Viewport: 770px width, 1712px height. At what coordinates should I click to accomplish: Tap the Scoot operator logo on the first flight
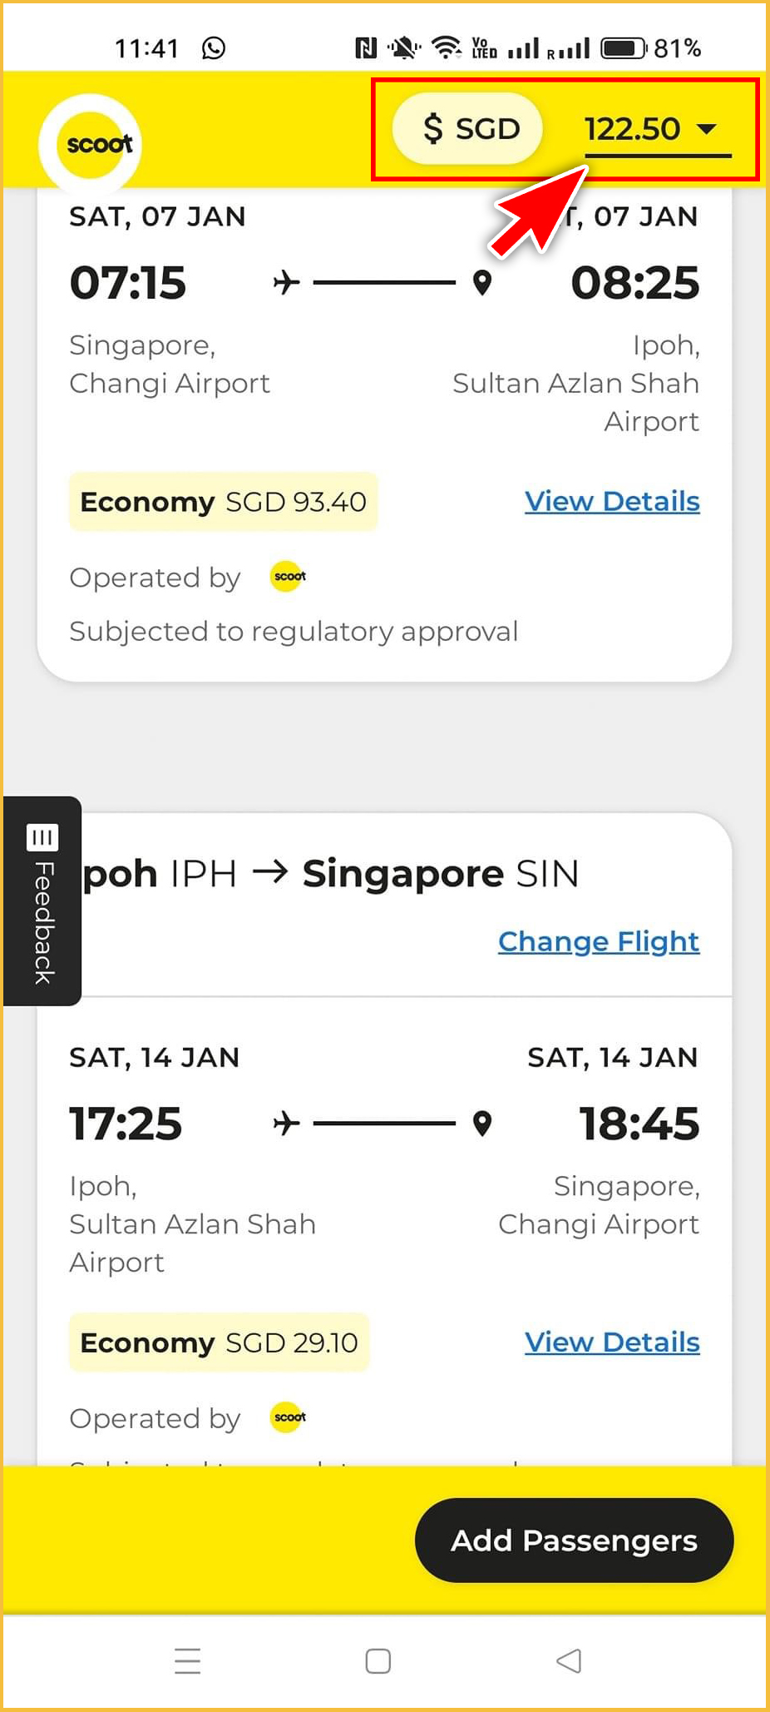click(x=289, y=577)
